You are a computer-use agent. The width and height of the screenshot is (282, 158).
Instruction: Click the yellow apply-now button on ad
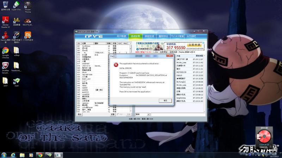[x=194, y=45]
